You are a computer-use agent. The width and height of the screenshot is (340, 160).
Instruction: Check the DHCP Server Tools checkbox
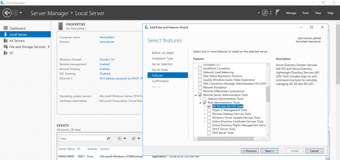coord(209,129)
